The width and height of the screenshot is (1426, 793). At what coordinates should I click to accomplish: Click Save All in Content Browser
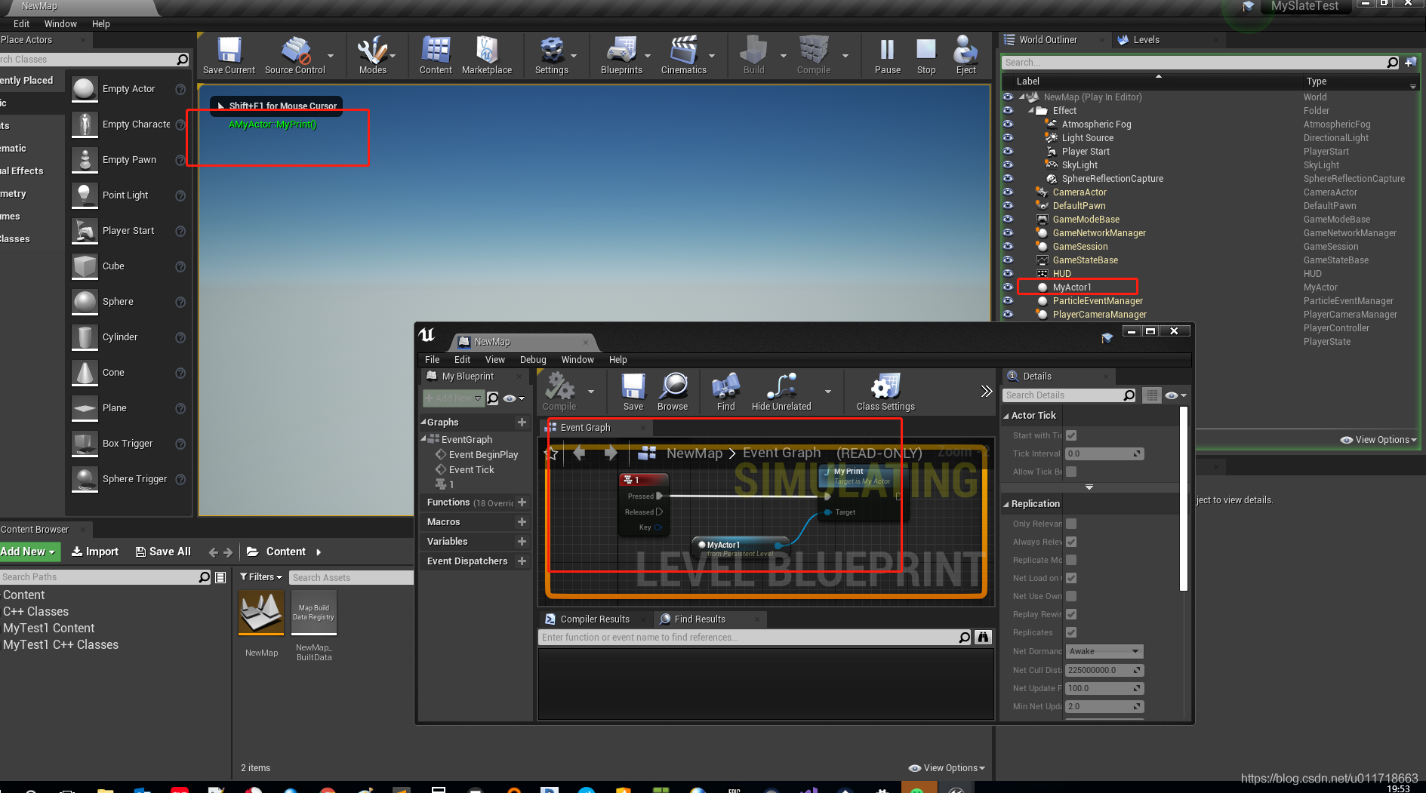coord(163,552)
